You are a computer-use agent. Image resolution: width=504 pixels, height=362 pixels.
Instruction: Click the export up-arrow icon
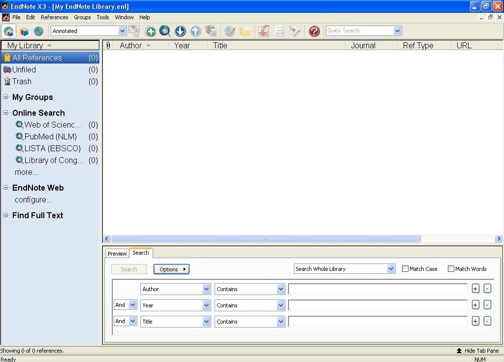tap(195, 31)
